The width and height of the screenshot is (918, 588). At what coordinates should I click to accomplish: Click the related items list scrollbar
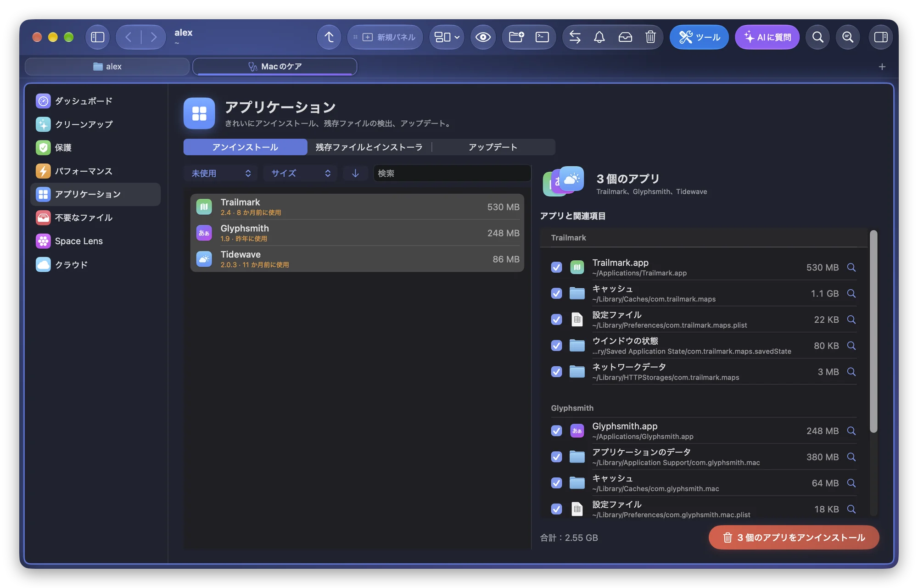pos(873,330)
